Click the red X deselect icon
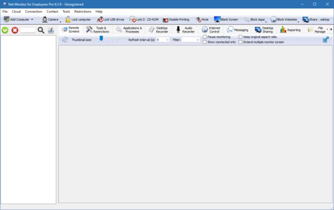The image size is (334, 210). 15,30
